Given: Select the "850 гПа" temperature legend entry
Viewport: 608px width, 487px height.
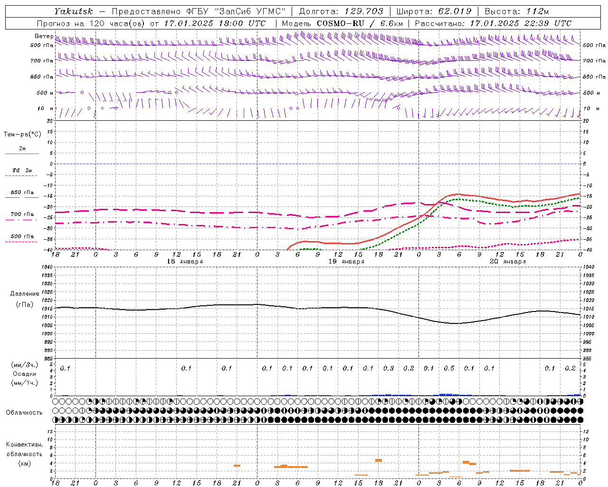Looking at the screenshot, I should [22, 193].
